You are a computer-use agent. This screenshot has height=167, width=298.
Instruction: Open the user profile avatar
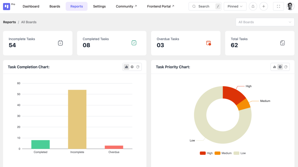coord(290,6)
